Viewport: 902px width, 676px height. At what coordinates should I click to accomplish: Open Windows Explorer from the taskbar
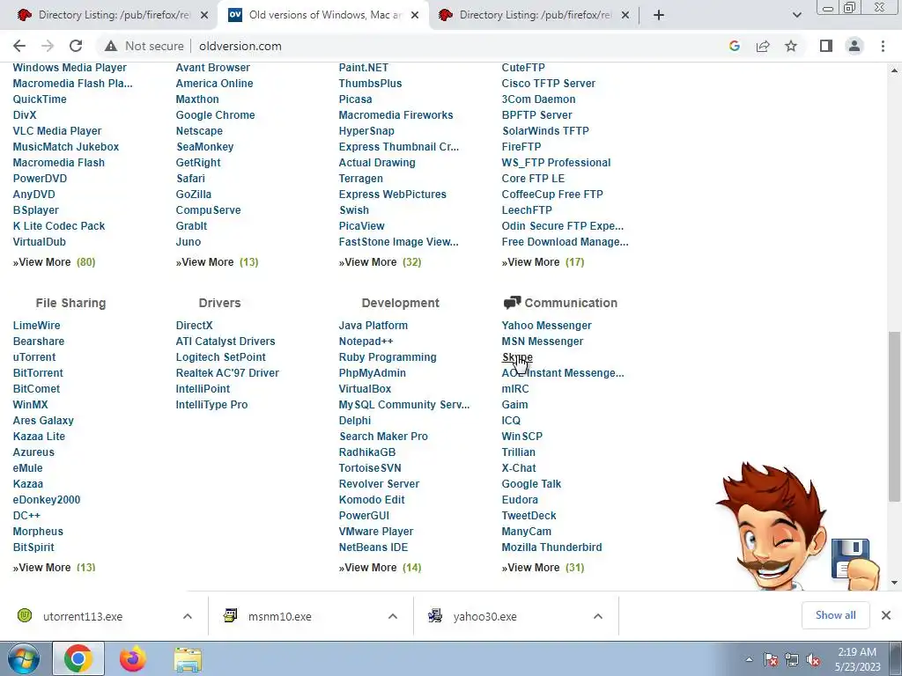(188, 659)
